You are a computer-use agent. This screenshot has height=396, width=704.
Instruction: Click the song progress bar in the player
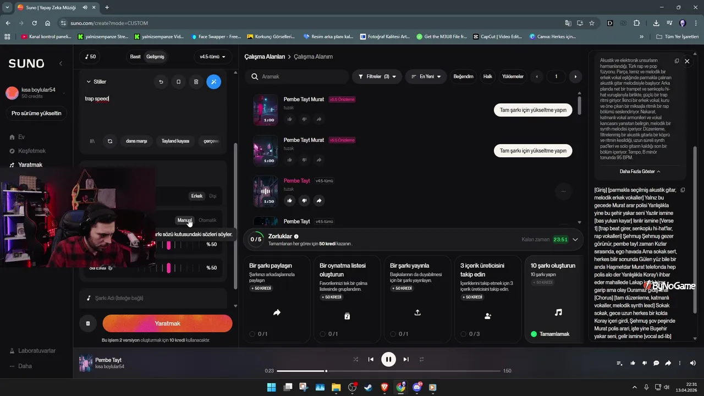click(388, 371)
